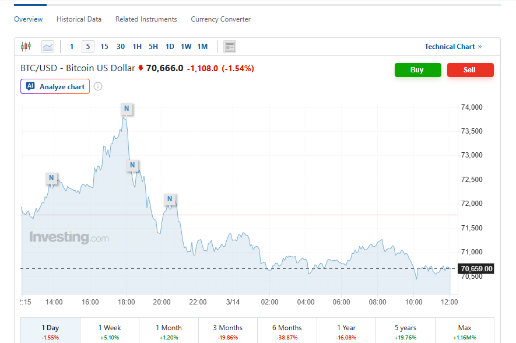
Task: Go to Related Instruments tab
Action: [146, 19]
